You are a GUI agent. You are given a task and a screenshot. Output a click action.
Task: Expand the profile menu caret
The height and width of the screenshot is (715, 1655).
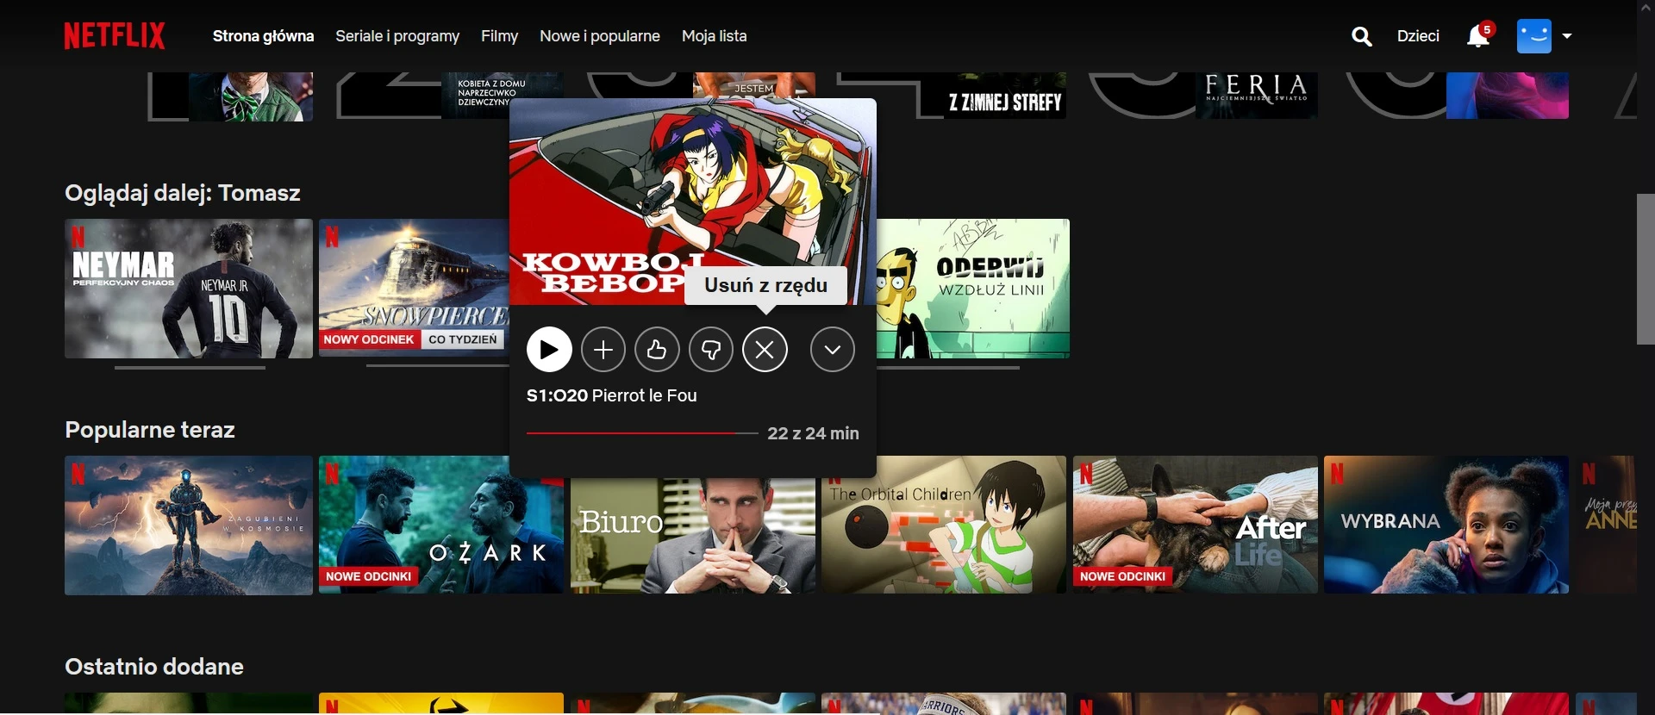pyautogui.click(x=1567, y=36)
